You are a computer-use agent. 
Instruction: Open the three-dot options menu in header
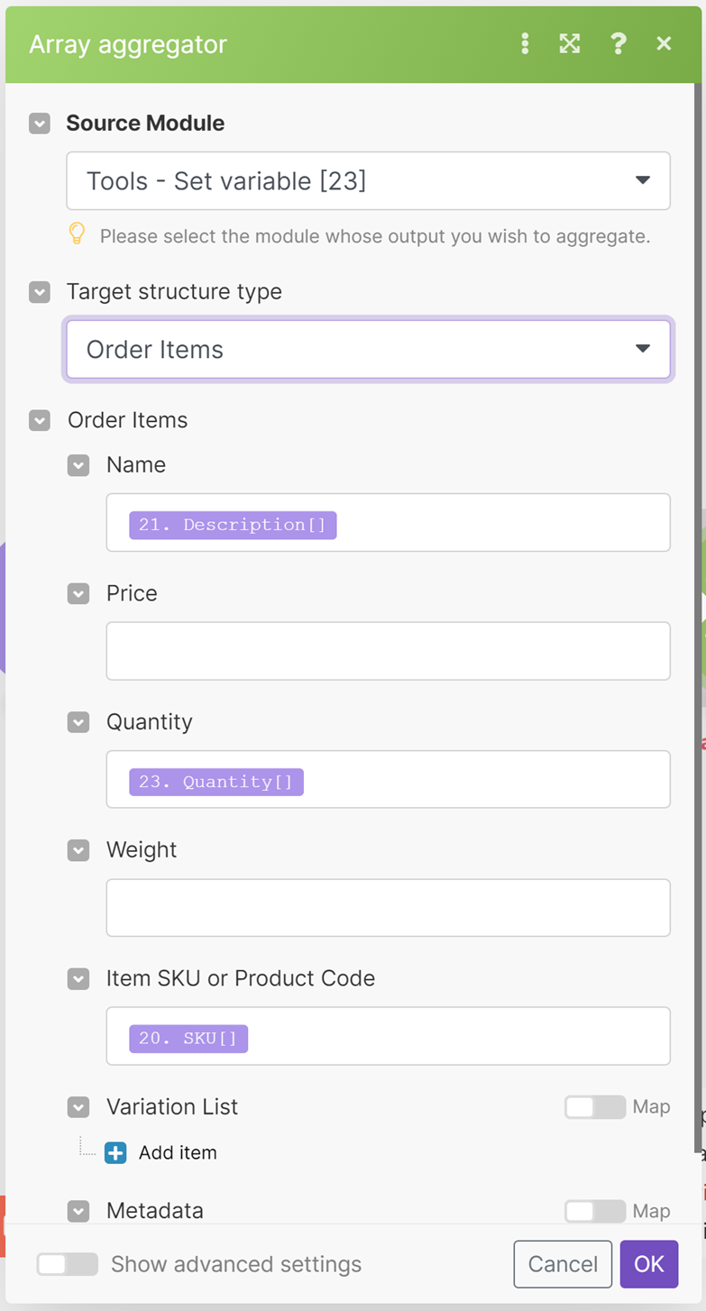(525, 44)
